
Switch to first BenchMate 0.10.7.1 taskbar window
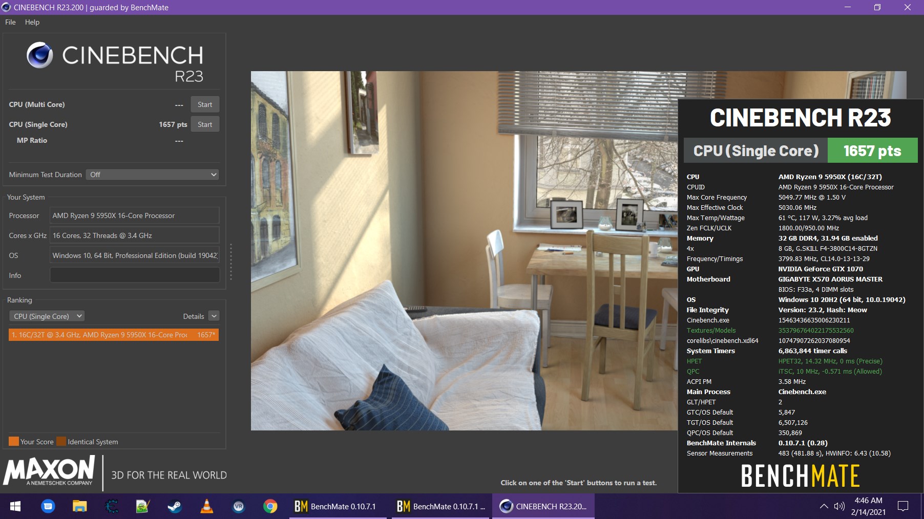point(338,506)
